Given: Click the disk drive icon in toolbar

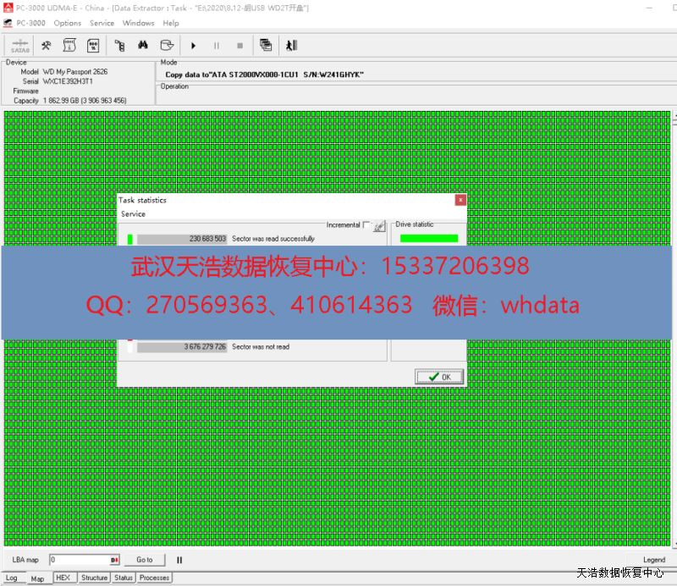Looking at the screenshot, I should pyautogui.click(x=168, y=46).
